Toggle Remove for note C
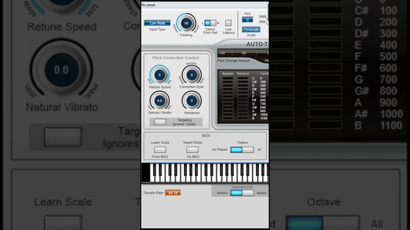410x230 pixels. coord(243,78)
